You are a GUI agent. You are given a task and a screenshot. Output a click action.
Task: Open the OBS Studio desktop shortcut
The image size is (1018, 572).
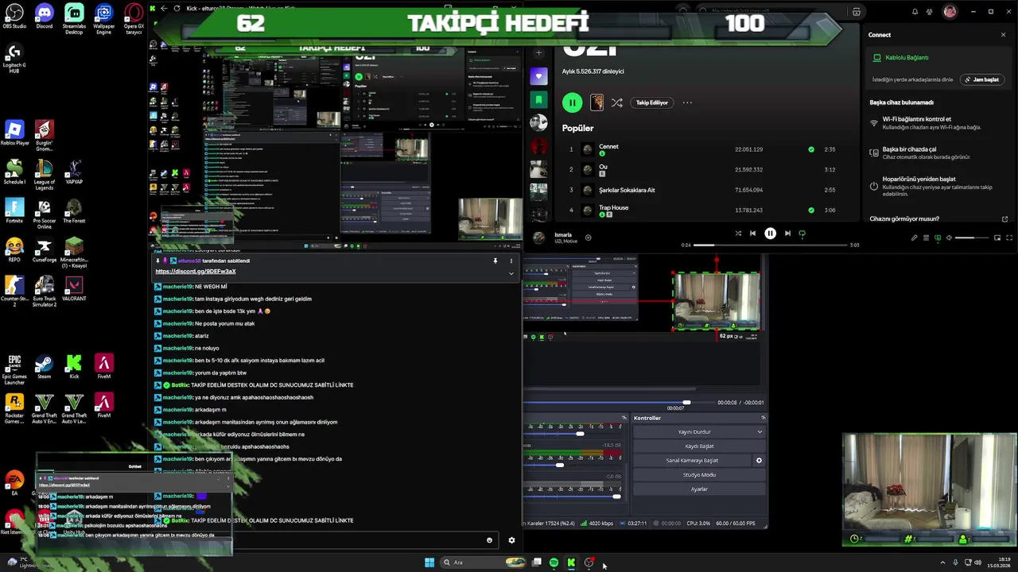(x=14, y=16)
